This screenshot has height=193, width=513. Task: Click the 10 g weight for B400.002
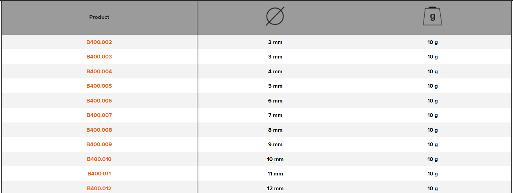click(x=432, y=42)
